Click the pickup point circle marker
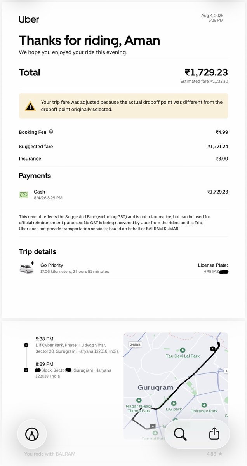This screenshot has width=247, height=466. point(26,345)
